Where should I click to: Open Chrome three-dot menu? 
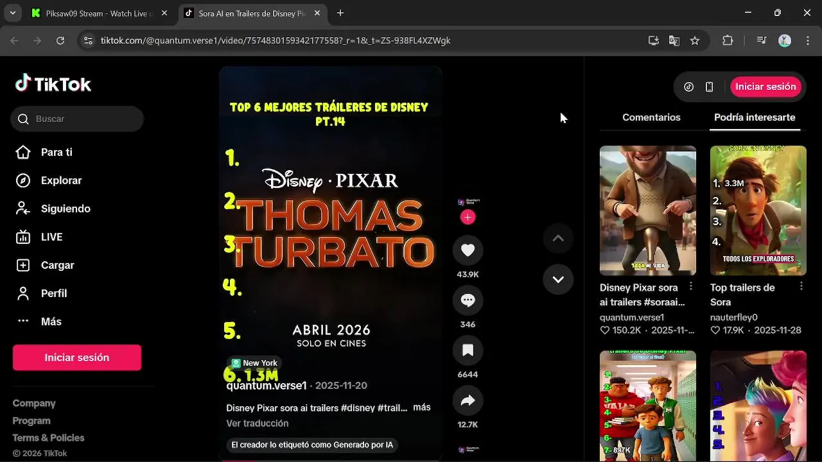click(807, 40)
